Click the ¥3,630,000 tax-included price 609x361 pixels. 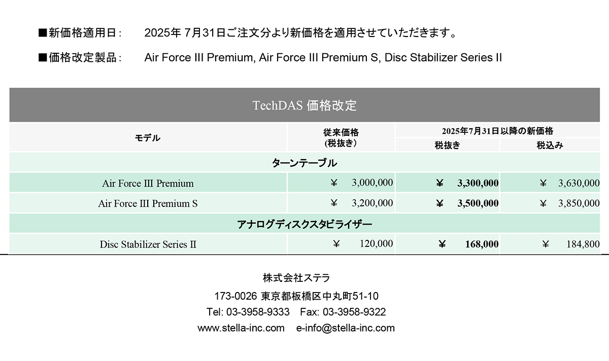[x=550, y=183]
